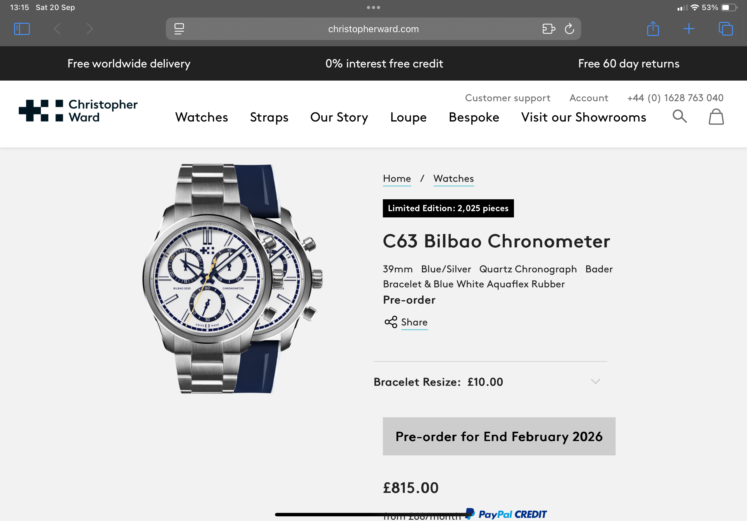
Task: Click the Christopher Ward logo
Action: [79, 111]
